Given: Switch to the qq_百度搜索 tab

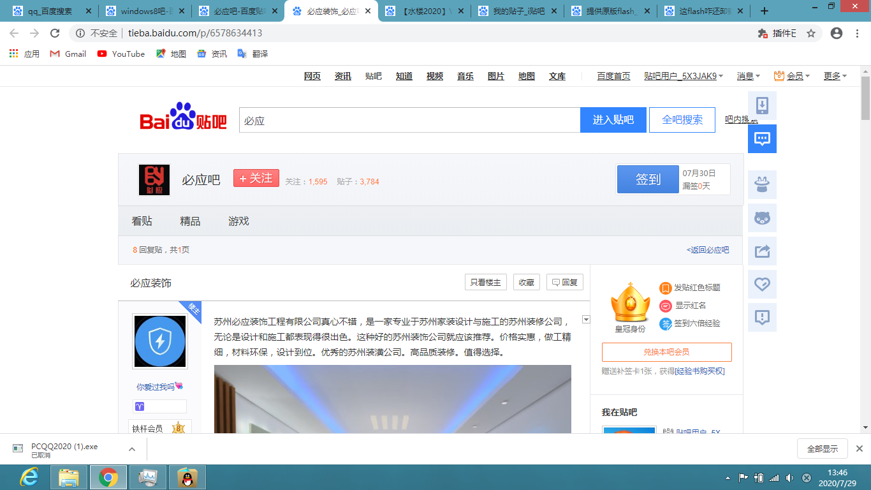Looking at the screenshot, I should point(52,11).
